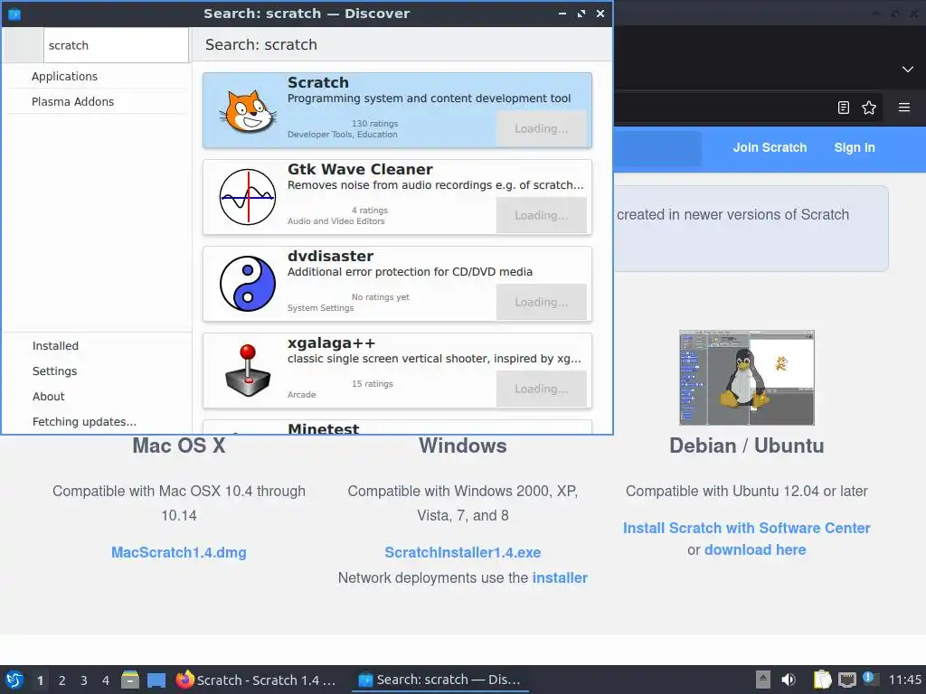Click Audio and Video Editors category text
Viewport: 926px width, 694px height.
pos(335,221)
